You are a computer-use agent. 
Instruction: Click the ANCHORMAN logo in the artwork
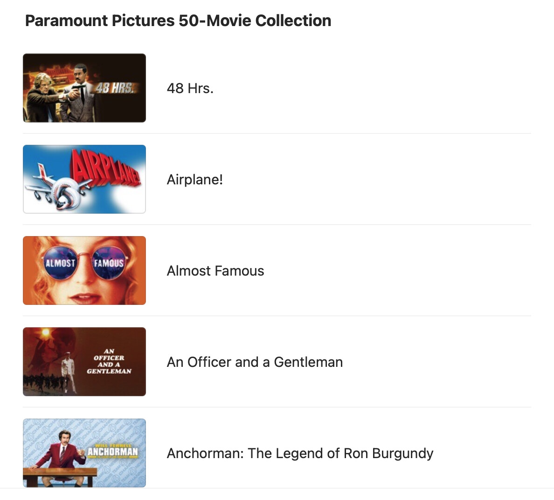coord(113,451)
